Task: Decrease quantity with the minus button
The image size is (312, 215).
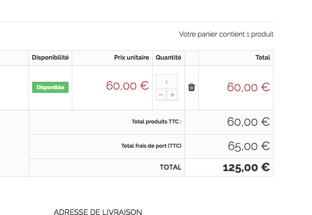Action: 161,95
